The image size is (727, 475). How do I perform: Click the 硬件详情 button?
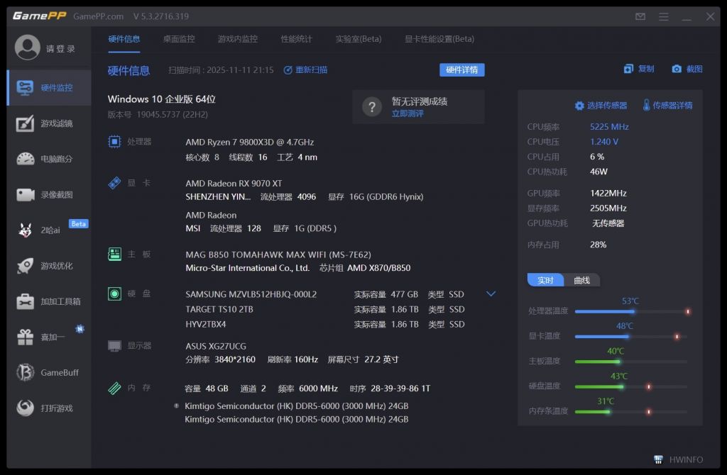[x=462, y=70]
